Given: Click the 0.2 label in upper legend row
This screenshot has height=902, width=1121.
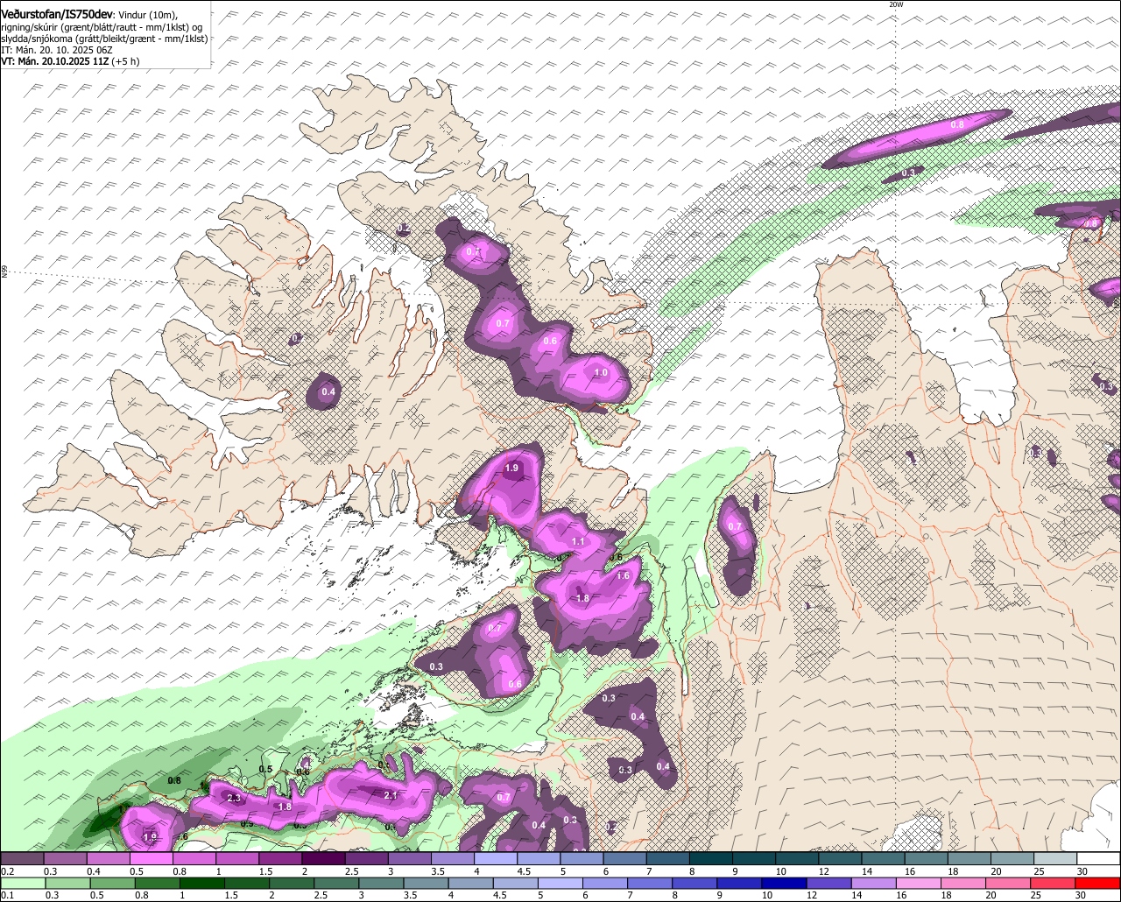Looking at the screenshot, I should [8, 871].
